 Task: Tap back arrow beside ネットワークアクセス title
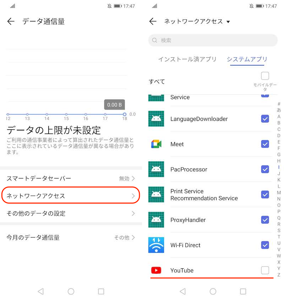tap(153, 22)
